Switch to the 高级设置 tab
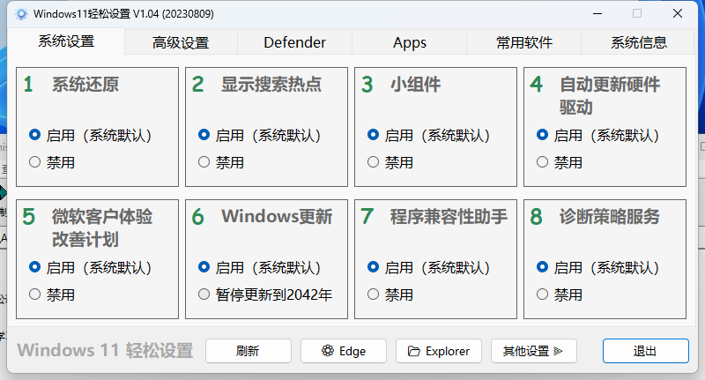This screenshot has width=705, height=380. [x=181, y=42]
